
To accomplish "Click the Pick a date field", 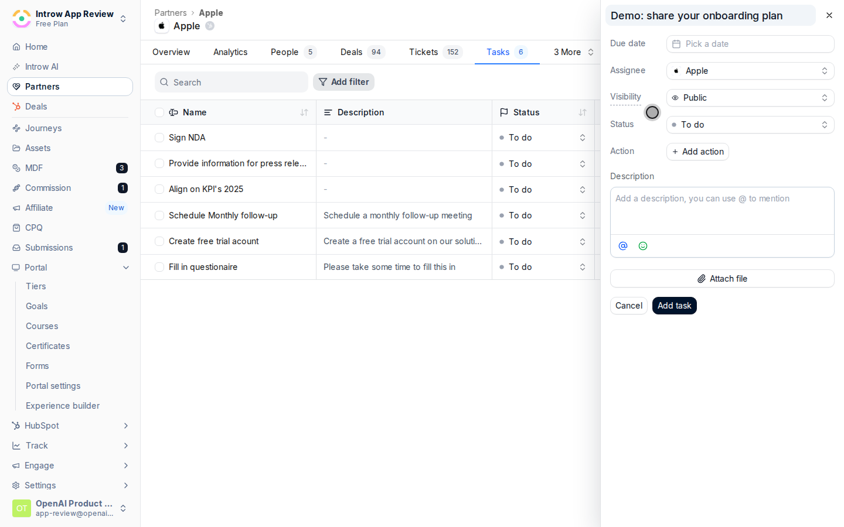I will pos(750,44).
